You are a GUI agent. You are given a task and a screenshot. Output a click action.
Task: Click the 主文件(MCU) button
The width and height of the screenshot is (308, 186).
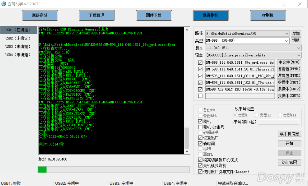point(289,62)
